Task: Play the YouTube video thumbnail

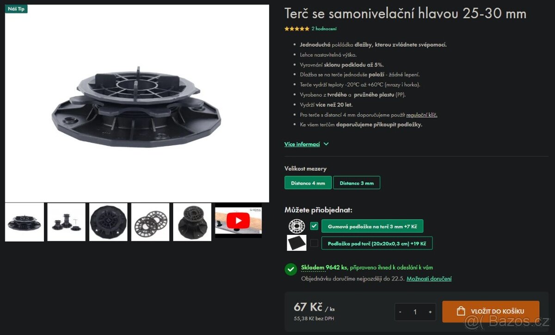Action: point(238,221)
